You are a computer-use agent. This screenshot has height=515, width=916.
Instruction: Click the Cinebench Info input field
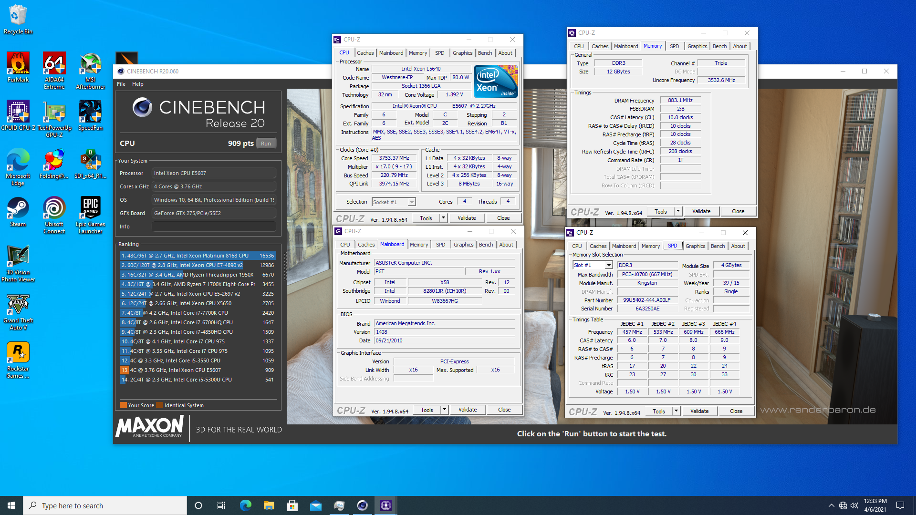pyautogui.click(x=214, y=227)
